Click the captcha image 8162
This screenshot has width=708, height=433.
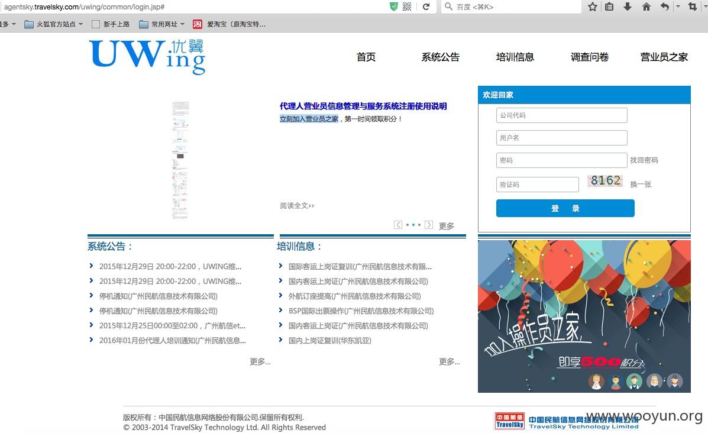[x=605, y=180]
